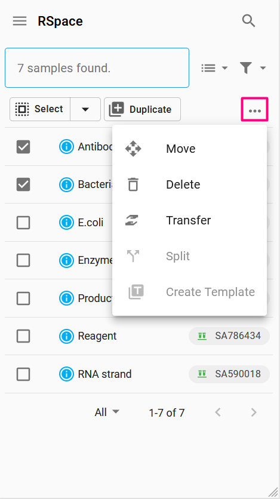
Task: Open the SA786434 sample ID chip
Action: pyautogui.click(x=229, y=336)
